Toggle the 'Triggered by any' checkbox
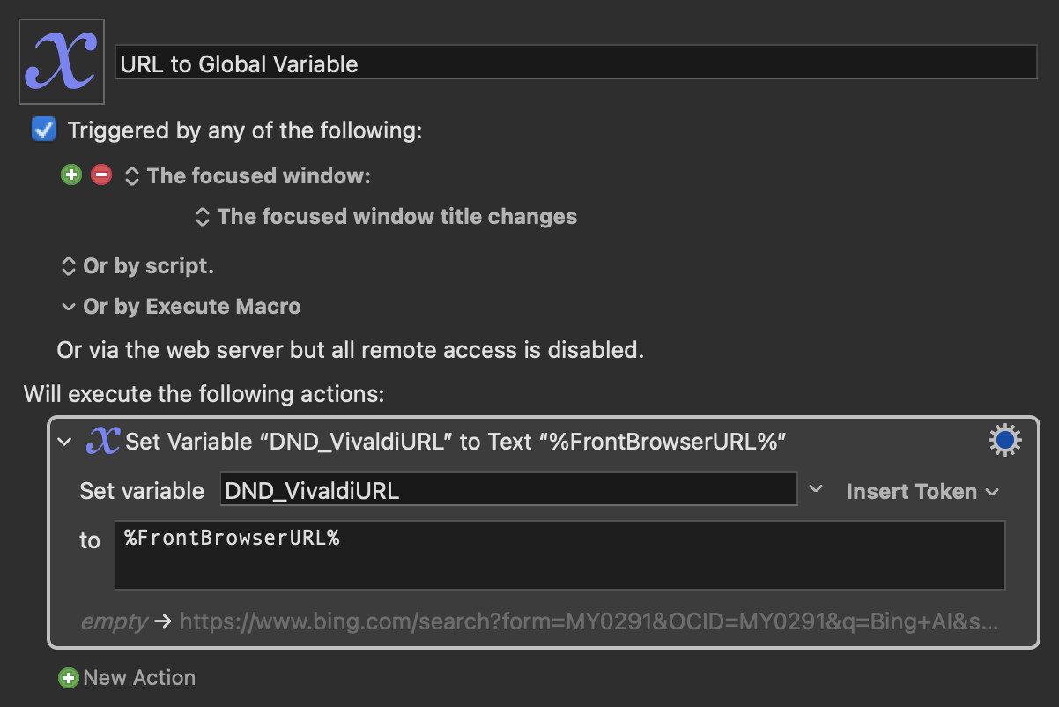 pos(43,130)
